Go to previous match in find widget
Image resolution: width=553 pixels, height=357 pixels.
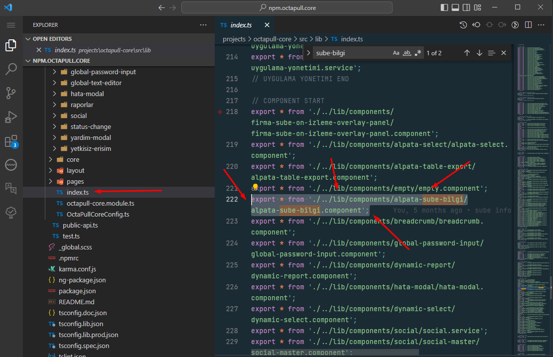(x=467, y=53)
